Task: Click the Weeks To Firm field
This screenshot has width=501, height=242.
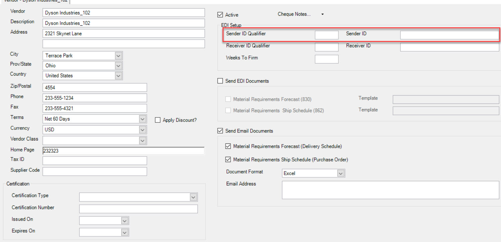Action: click(327, 59)
